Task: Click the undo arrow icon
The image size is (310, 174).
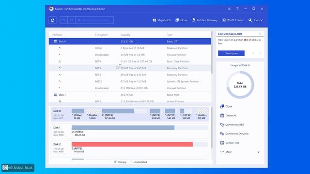Action: tap(63, 20)
